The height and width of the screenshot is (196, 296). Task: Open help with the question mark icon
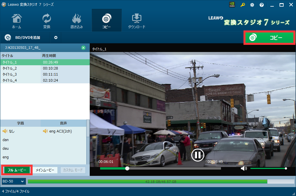point(262,5)
